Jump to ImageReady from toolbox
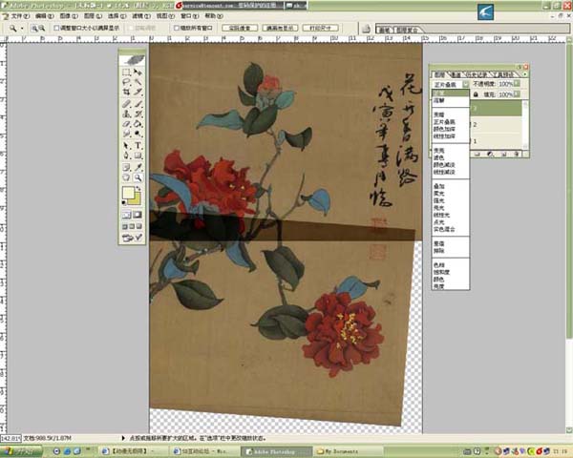This screenshot has width=573, height=458. [133, 239]
